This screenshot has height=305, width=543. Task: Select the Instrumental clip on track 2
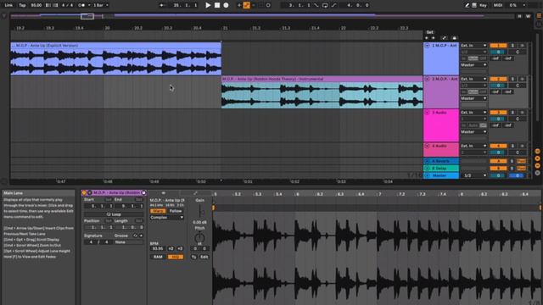click(x=322, y=92)
